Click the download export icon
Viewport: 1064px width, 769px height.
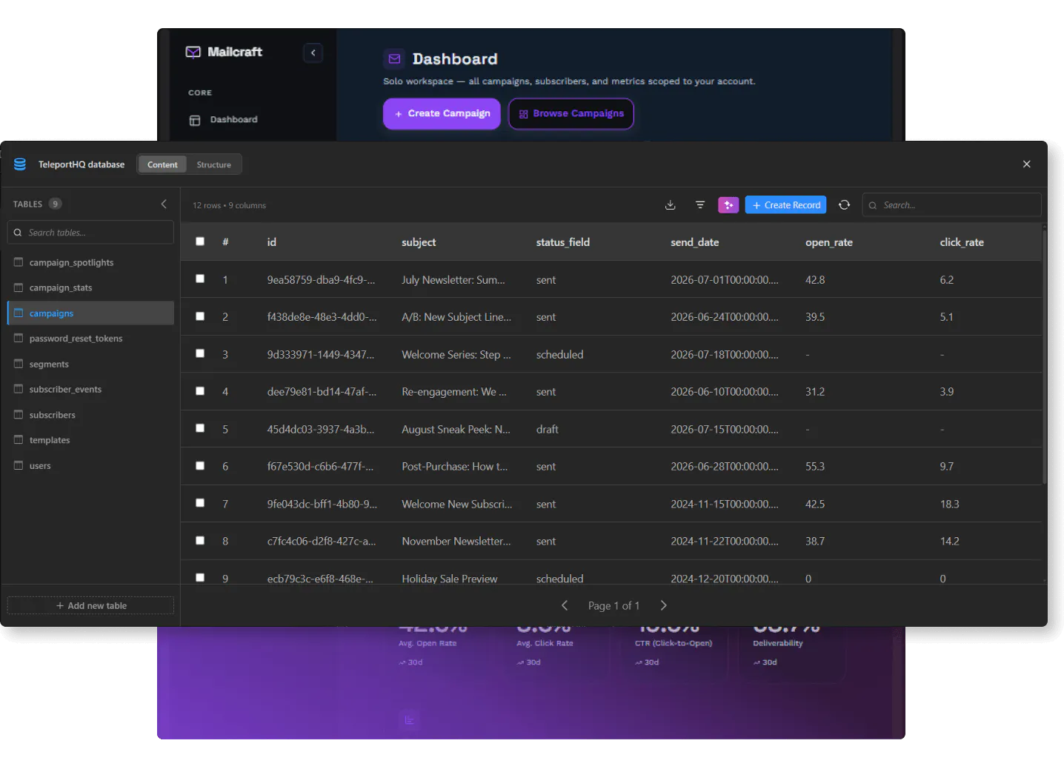[670, 205]
